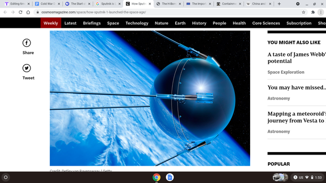326x183 pixels.
Task: Open the Space Exploration category link
Action: tap(286, 72)
